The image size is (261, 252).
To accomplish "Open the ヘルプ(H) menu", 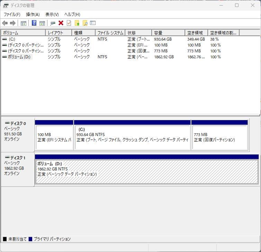I will tap(72, 15).
